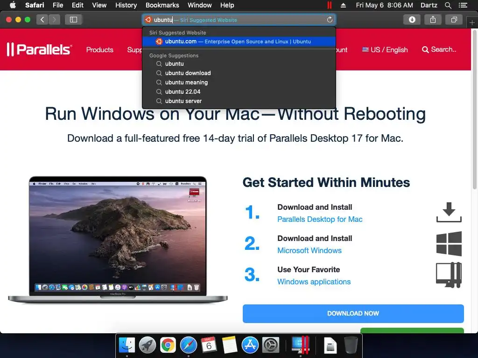The image size is (478, 358).
Task: Open the Share sheet icon
Action: pos(433,20)
